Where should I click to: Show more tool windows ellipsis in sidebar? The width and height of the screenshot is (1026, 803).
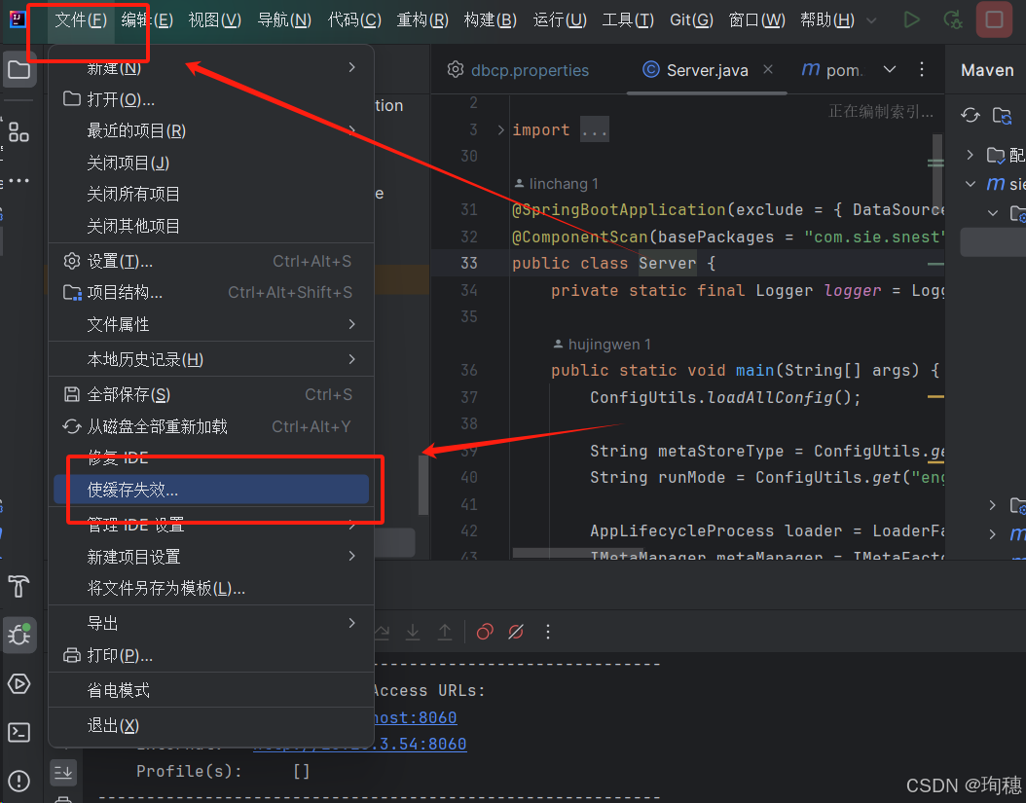(x=18, y=181)
